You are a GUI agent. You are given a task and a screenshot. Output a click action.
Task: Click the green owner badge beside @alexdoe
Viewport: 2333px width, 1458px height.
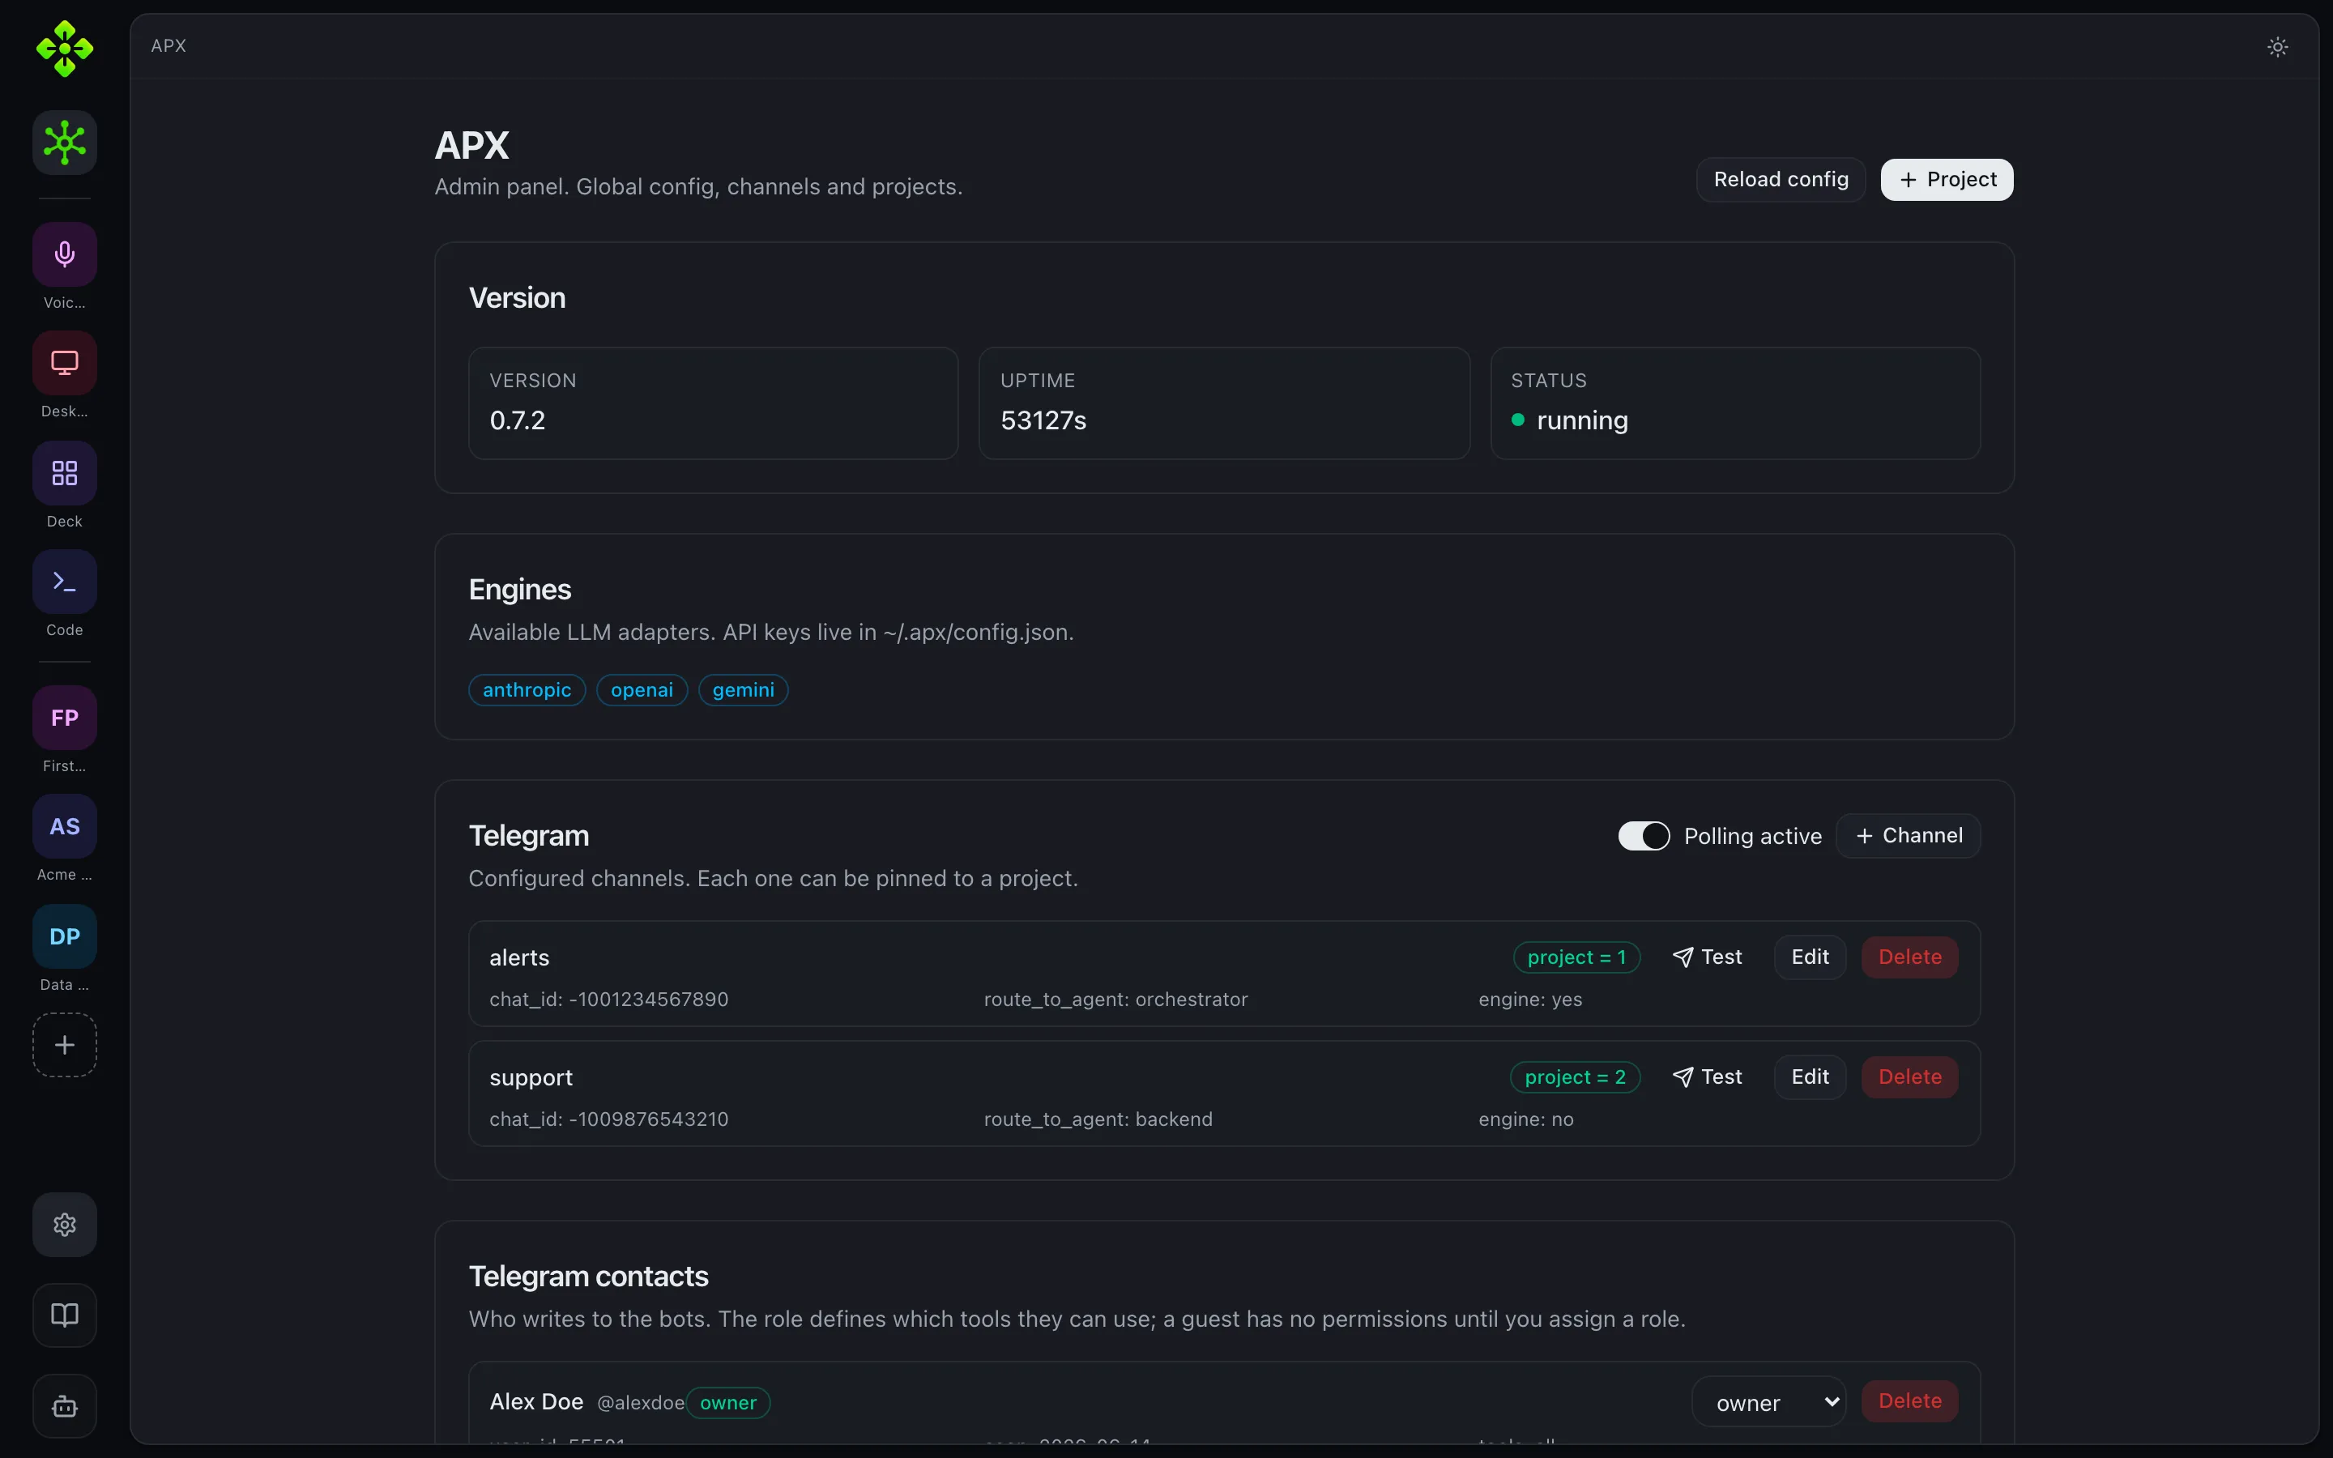click(x=728, y=1402)
